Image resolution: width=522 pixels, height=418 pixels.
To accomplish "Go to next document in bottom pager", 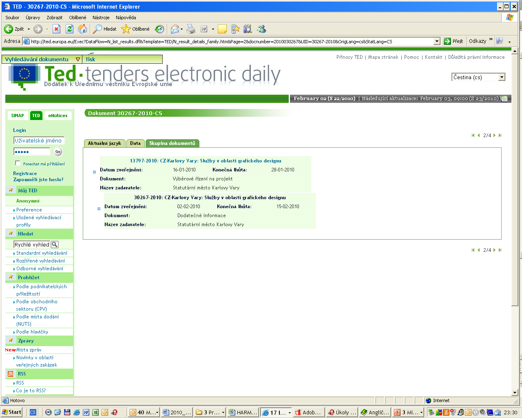I will 494,250.
